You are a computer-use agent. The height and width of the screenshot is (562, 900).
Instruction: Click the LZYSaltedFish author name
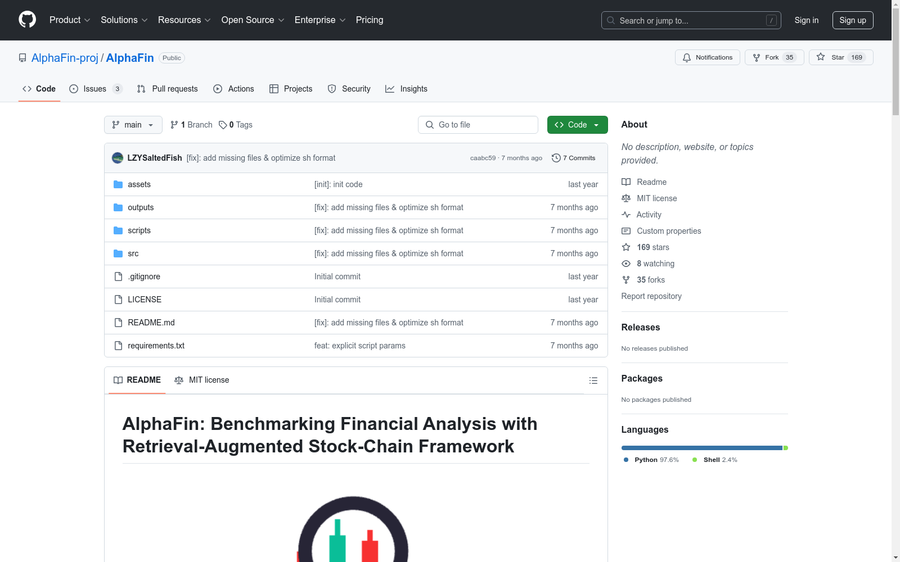[x=155, y=158]
